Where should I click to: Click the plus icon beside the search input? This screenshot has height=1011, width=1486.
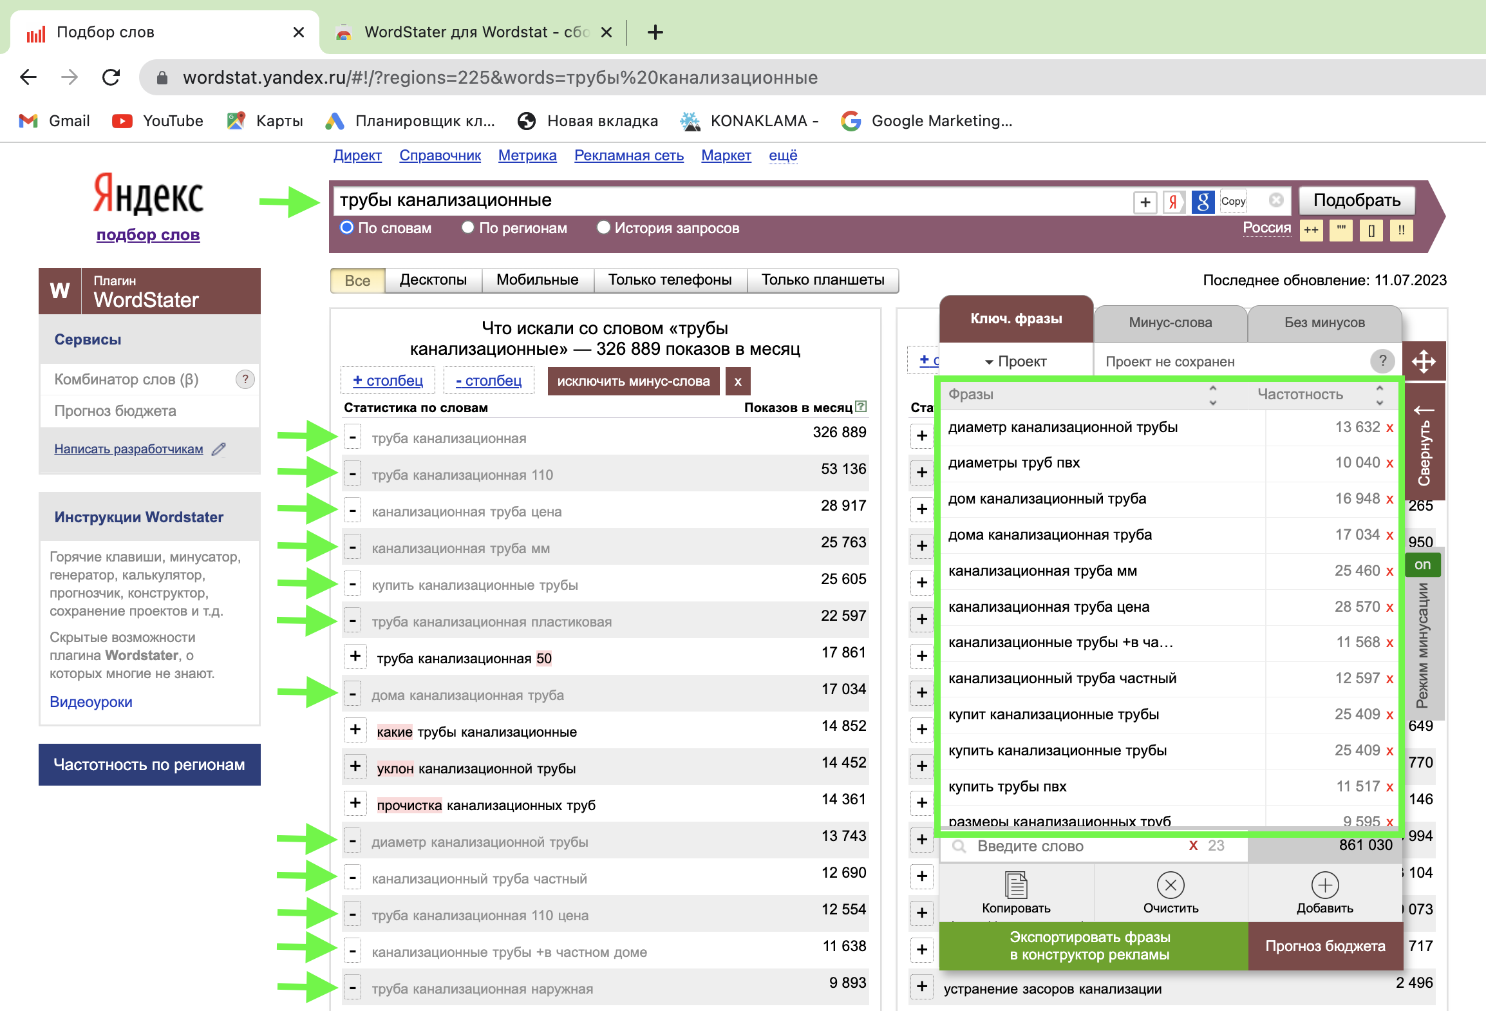[x=1145, y=201]
